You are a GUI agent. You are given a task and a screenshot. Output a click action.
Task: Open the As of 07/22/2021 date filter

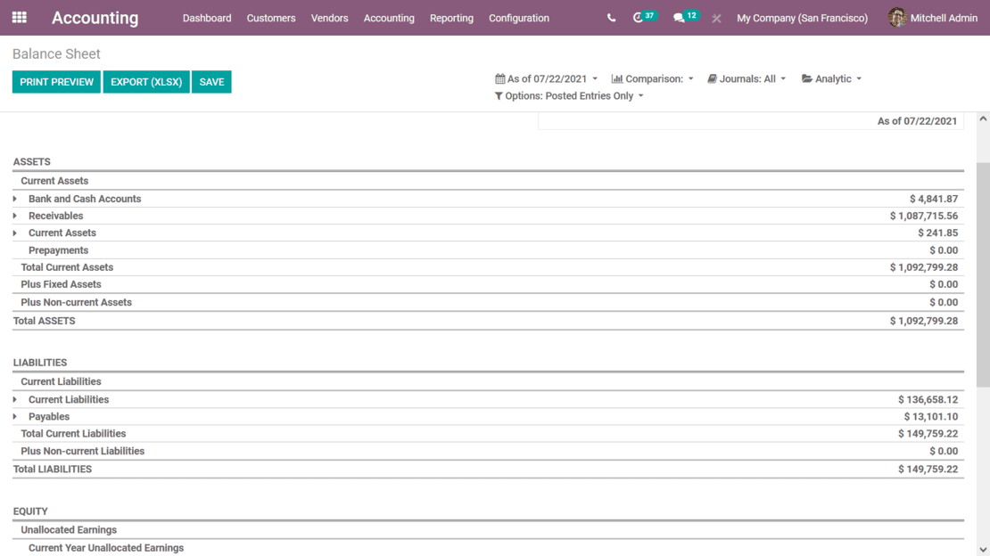(x=547, y=78)
